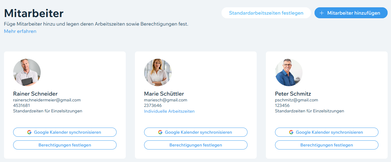Click the name Marie Schüttler

[x=164, y=94]
